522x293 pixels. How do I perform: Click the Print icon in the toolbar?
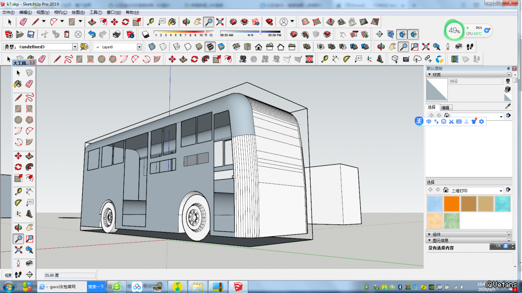pyautogui.click(x=117, y=34)
